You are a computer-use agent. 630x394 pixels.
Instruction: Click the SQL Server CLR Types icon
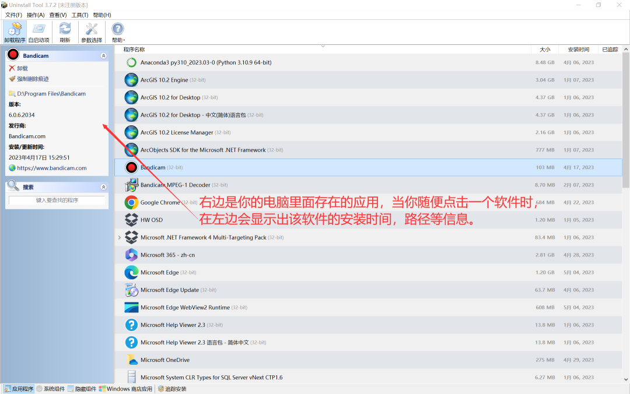click(x=131, y=377)
